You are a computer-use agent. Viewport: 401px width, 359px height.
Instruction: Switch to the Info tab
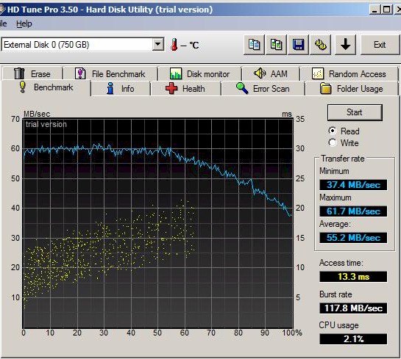tap(120, 89)
